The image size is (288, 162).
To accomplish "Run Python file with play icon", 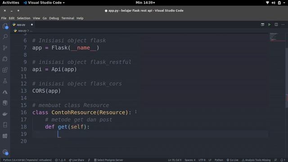I will (269, 24).
